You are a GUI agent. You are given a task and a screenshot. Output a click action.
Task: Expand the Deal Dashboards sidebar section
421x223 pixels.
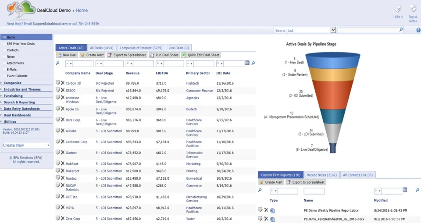(17, 115)
